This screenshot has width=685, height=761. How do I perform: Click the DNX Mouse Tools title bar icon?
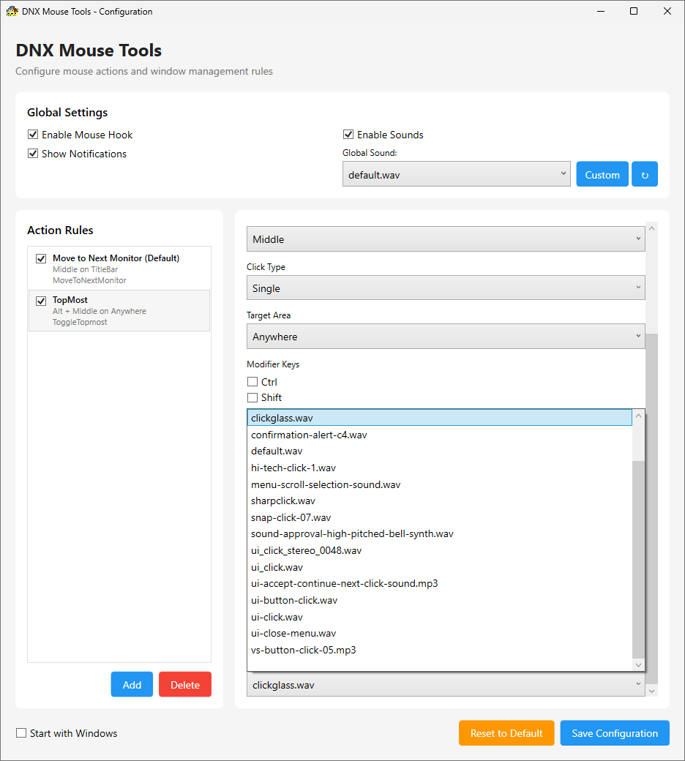[x=12, y=12]
